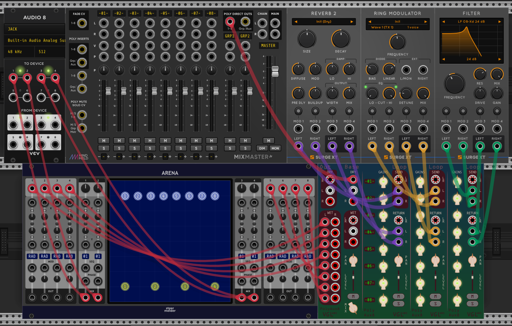The width and height of the screenshot is (512, 326).
Task: Click the PolyAux8 base LEVEL slider
Action: [x=353, y=278]
